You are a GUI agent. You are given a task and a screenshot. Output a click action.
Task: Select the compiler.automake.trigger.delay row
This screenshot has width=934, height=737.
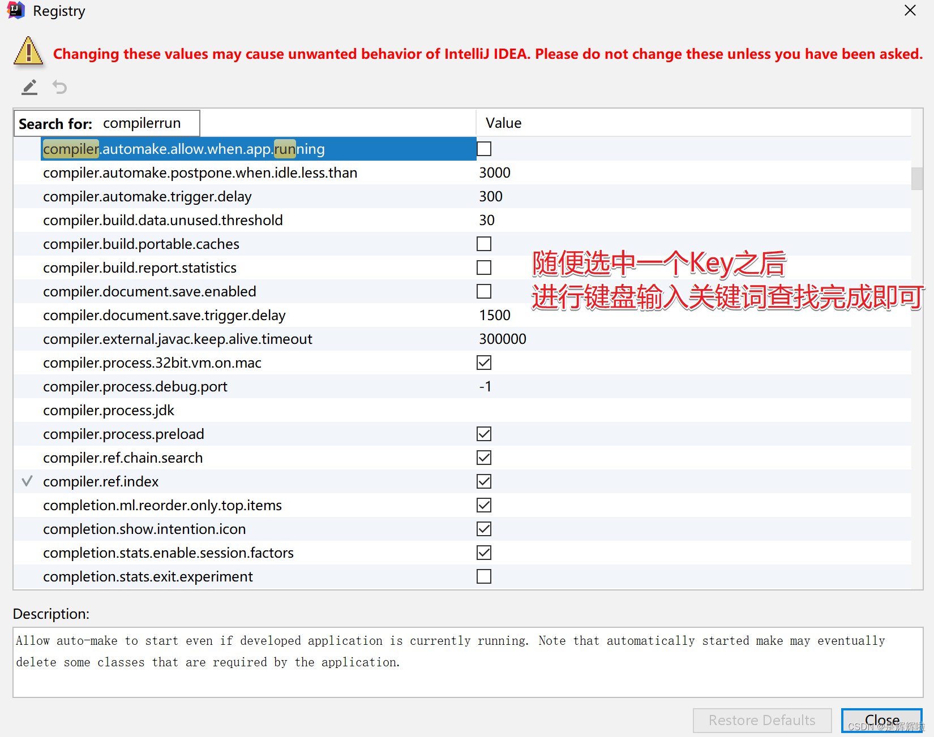[x=226, y=196]
